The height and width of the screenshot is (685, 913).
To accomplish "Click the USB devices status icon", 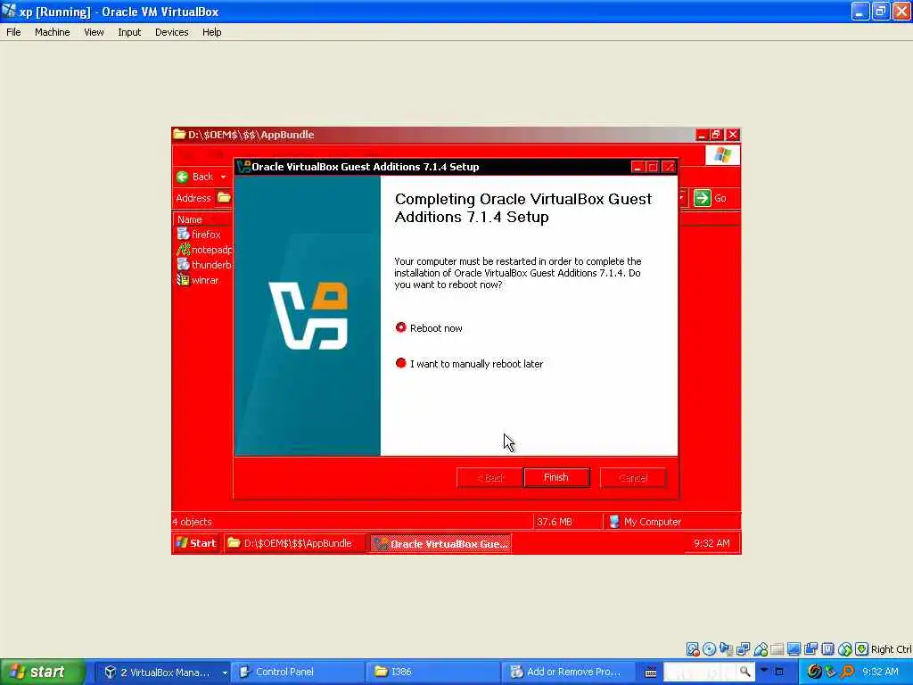I will coord(761,649).
